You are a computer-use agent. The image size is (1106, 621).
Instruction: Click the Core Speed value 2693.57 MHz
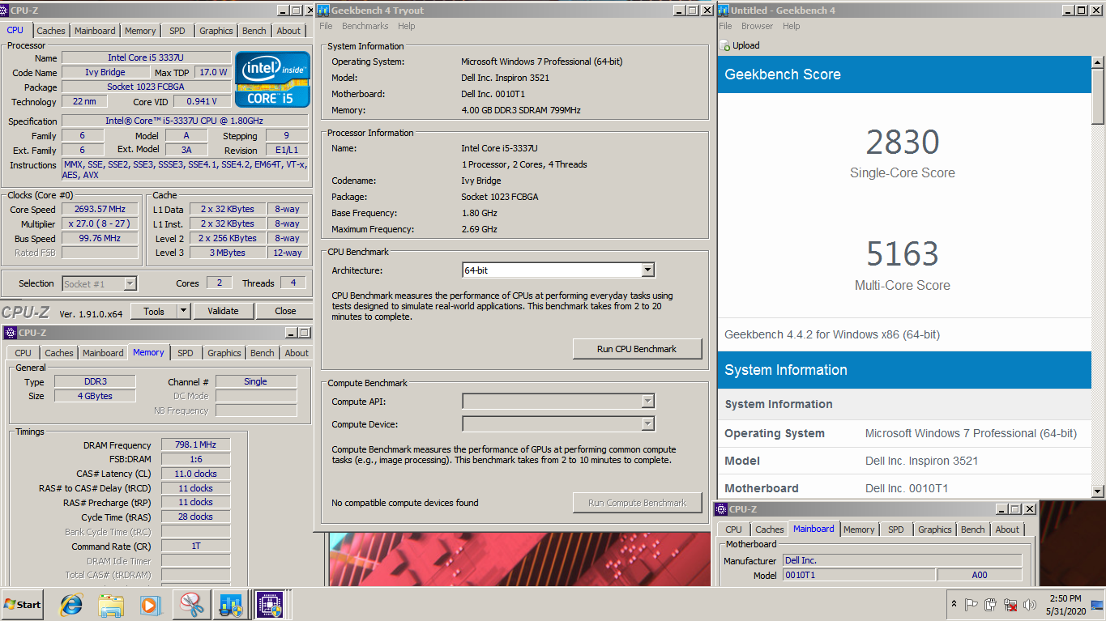(x=100, y=210)
